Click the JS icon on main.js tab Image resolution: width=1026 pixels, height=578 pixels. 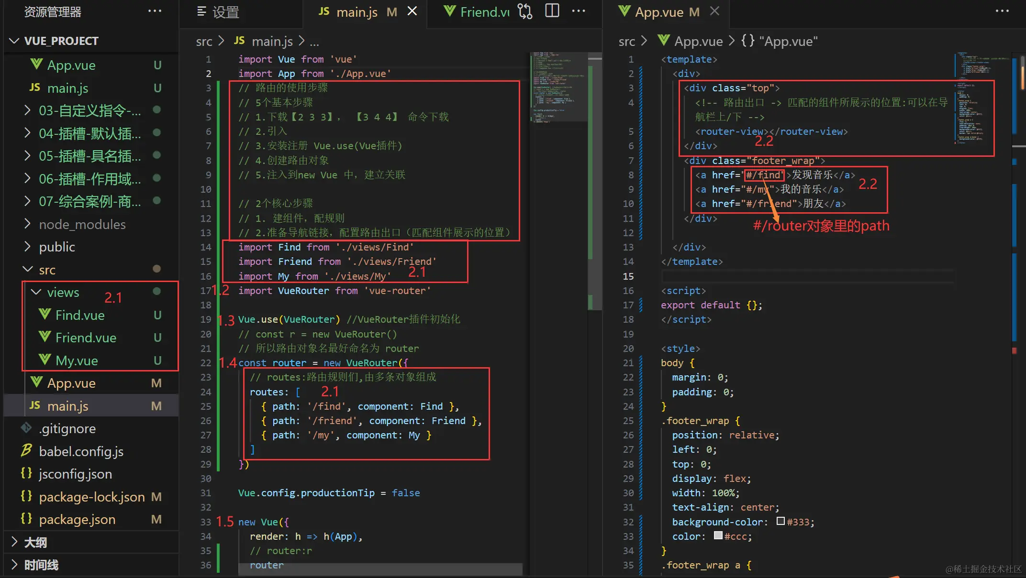coord(324,11)
